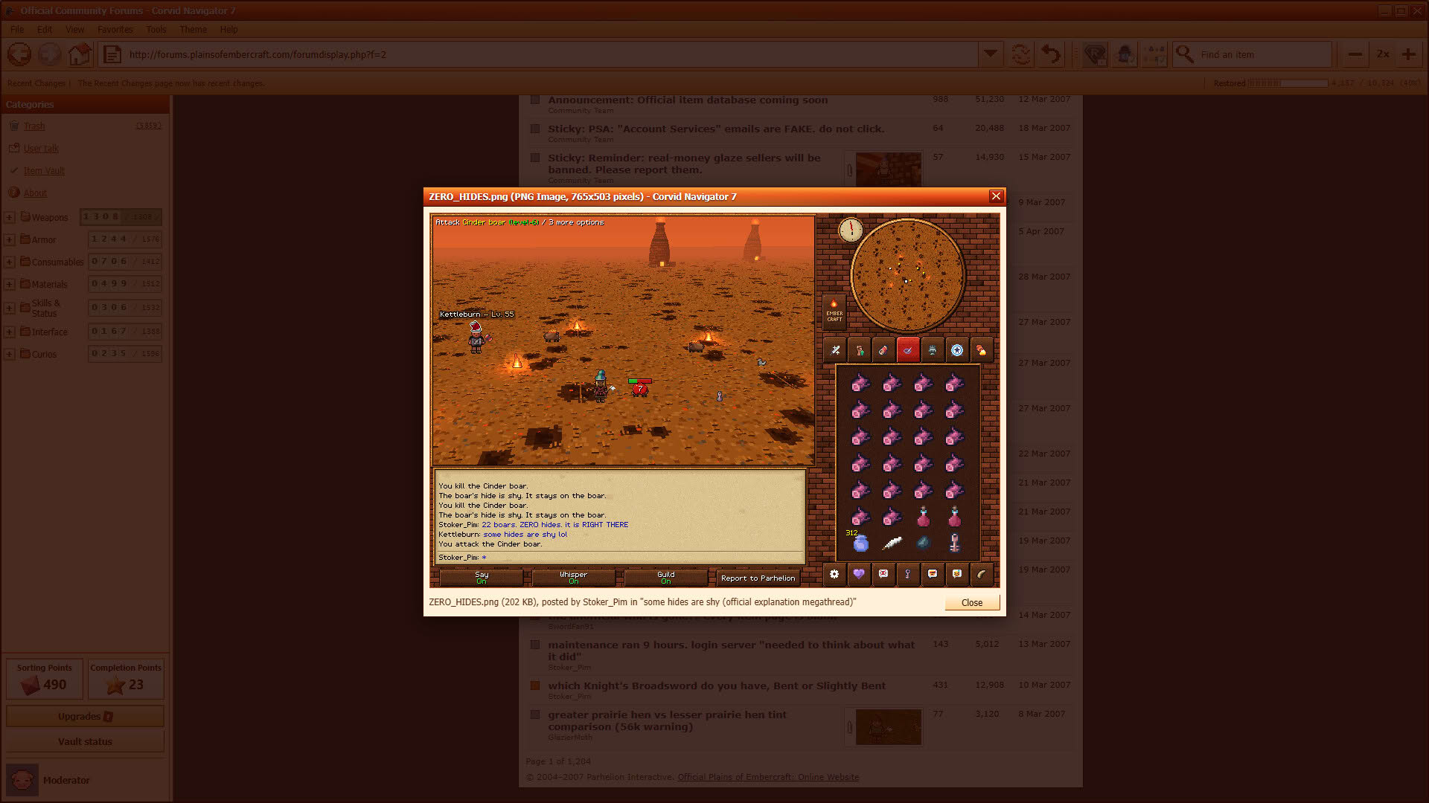Select the blue pot stack of 312 in inventory

[860, 543]
